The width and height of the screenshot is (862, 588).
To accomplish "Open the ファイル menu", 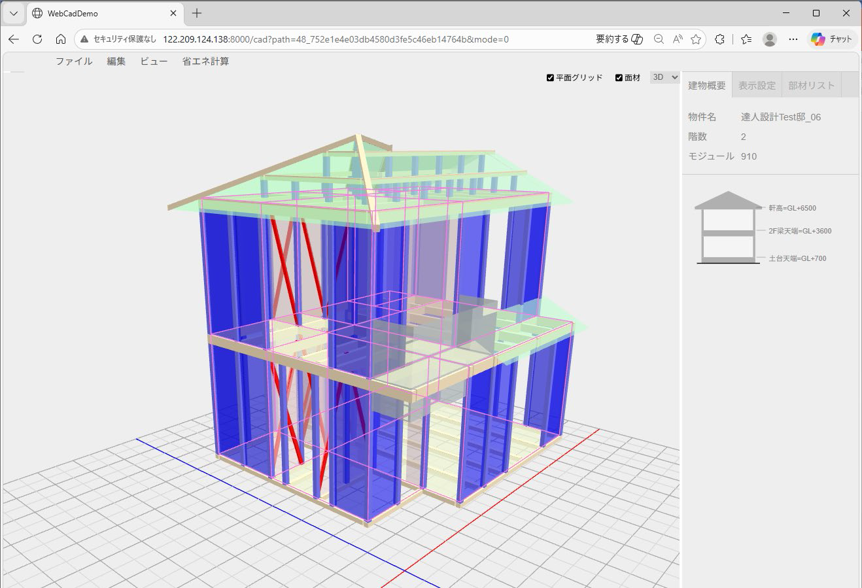I will 74,61.
